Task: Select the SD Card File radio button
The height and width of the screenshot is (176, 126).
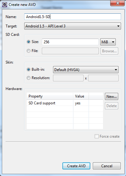Action: [29, 51]
